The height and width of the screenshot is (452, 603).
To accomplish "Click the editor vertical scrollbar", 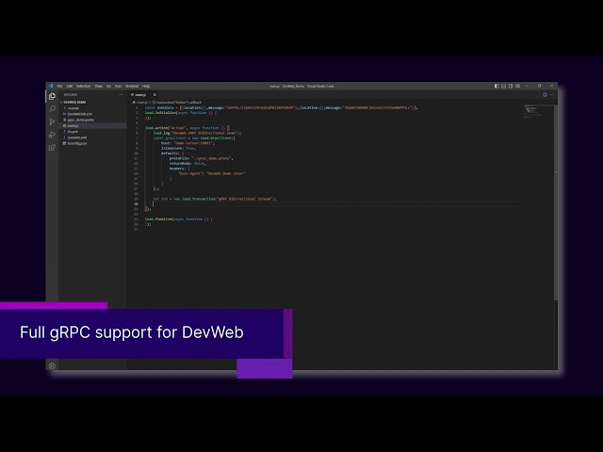I will 556,202.
